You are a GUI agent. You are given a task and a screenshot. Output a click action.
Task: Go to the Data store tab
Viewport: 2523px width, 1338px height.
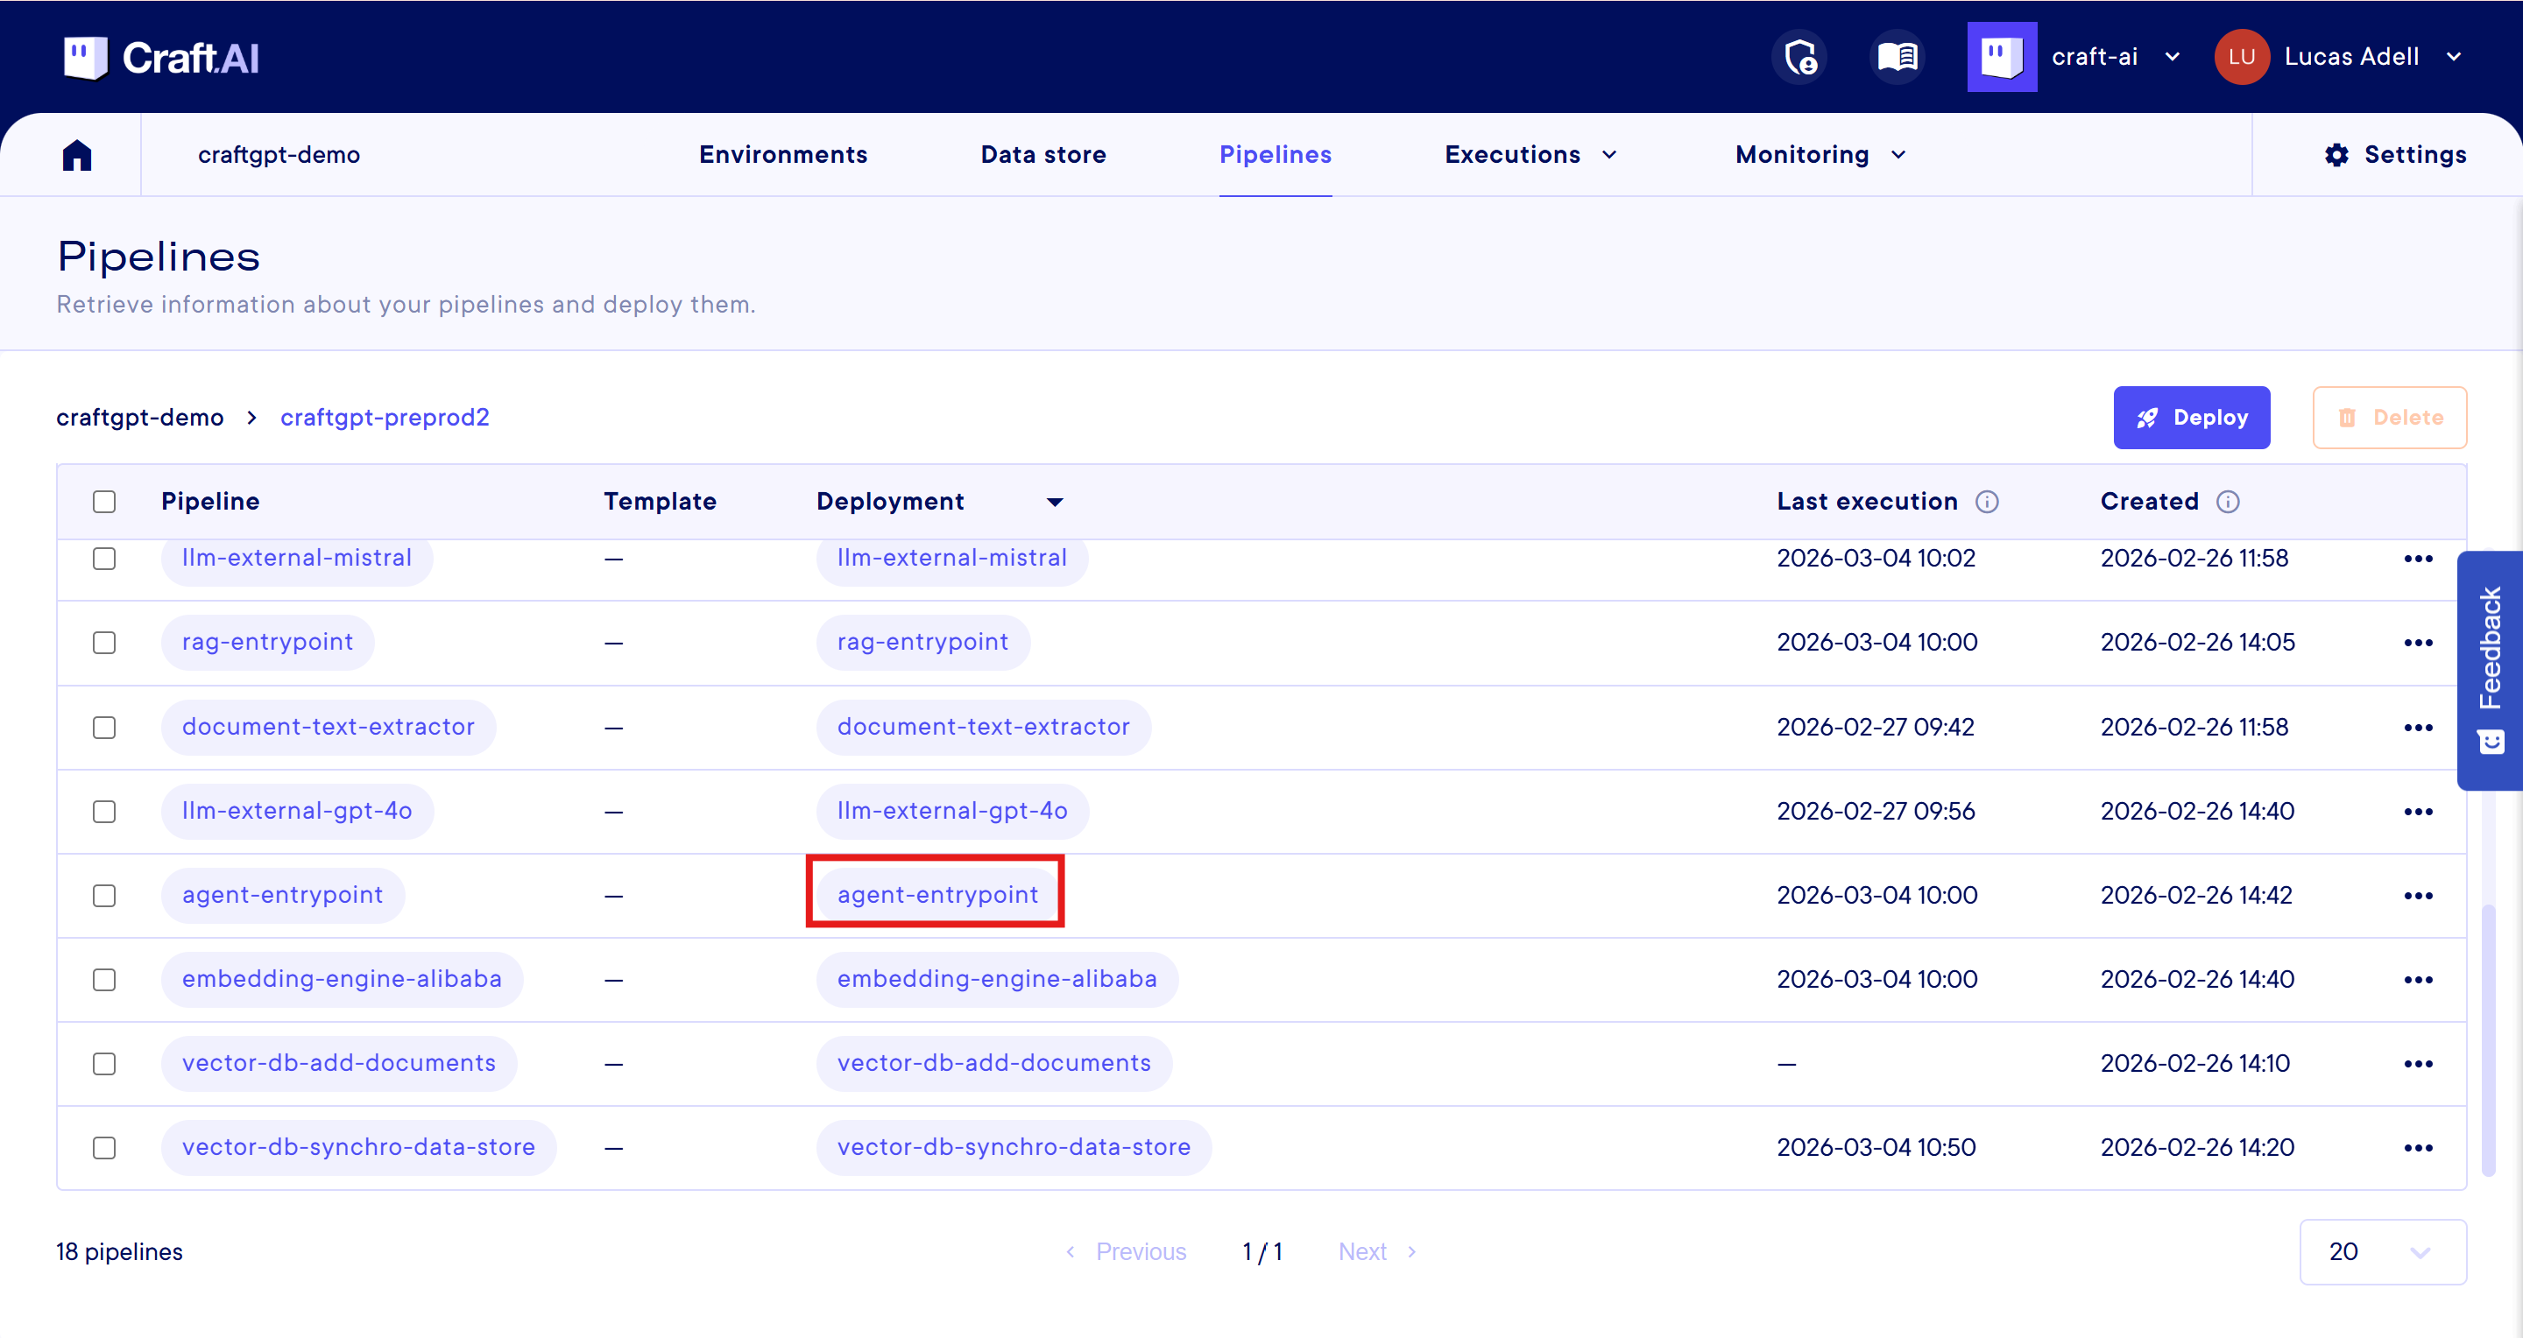tap(1043, 155)
